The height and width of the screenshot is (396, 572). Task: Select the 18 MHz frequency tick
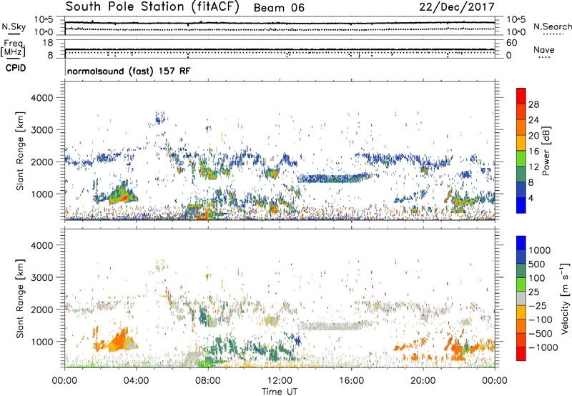coord(48,43)
